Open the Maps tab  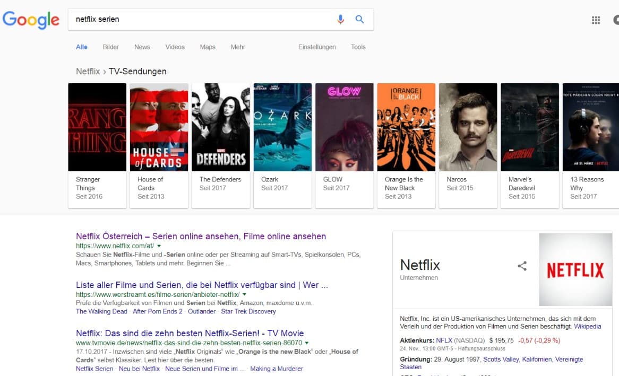tap(208, 47)
